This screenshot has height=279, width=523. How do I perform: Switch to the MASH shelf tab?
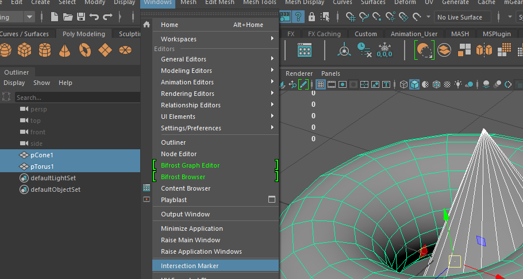click(x=460, y=34)
